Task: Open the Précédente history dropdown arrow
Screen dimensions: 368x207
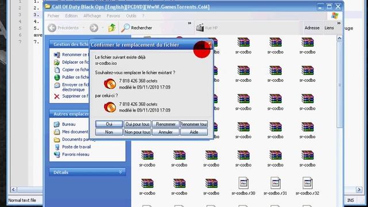Action: (x=83, y=28)
